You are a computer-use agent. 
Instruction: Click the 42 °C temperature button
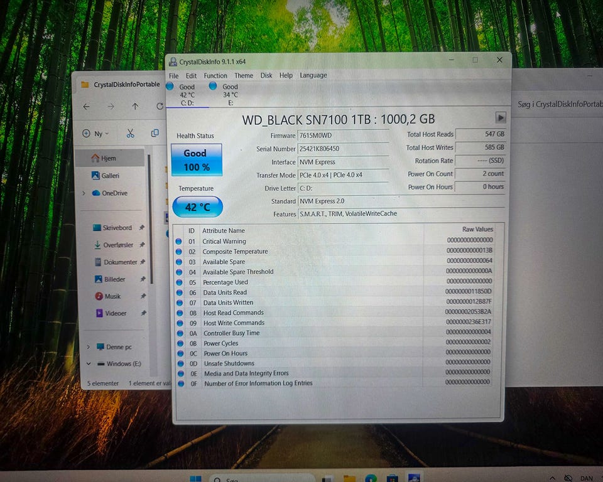pyautogui.click(x=197, y=207)
